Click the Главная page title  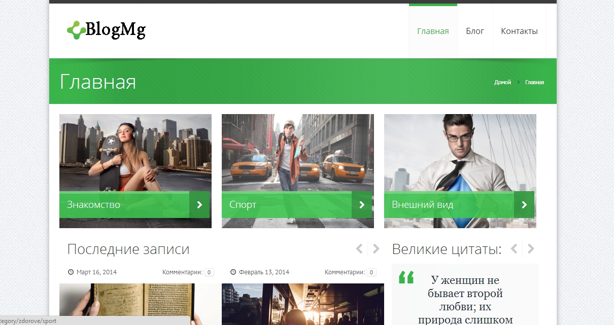coord(98,82)
